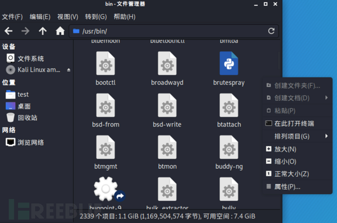Choose 属性(P)... in context menu

[x=297, y=187]
